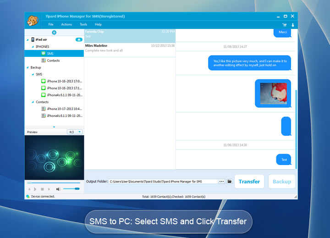Click the leopard app logo
The height and width of the screenshot is (238, 330).
[33, 21]
